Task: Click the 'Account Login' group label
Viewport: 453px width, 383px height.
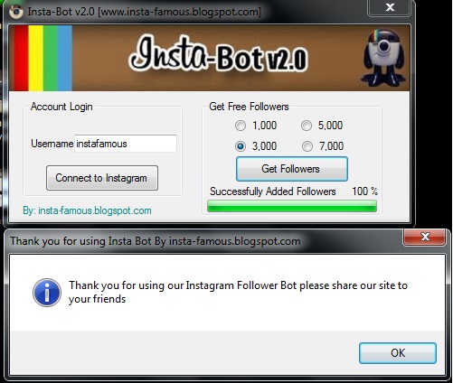Action: point(61,107)
